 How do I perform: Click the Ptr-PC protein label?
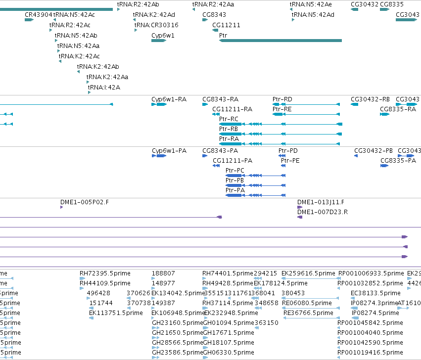(x=235, y=171)
